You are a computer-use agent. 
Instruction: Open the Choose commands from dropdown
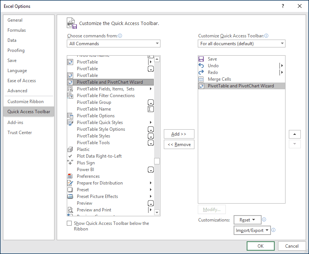[x=113, y=44]
